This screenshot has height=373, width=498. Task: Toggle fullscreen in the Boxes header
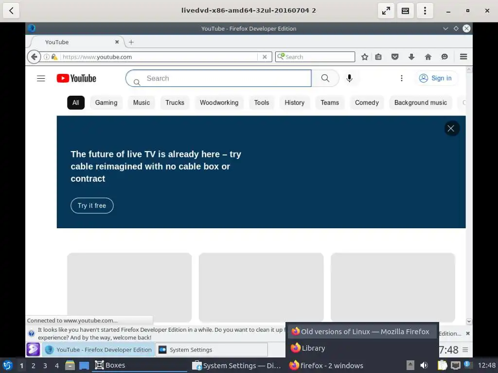pyautogui.click(x=386, y=11)
